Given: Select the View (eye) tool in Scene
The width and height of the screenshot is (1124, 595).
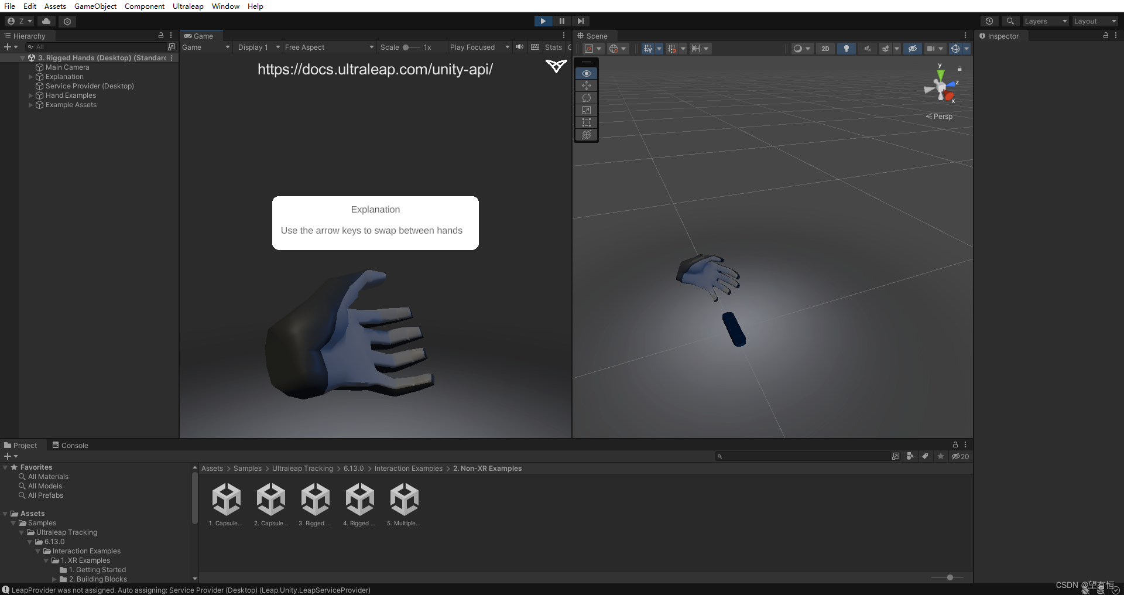Looking at the screenshot, I should [x=586, y=73].
